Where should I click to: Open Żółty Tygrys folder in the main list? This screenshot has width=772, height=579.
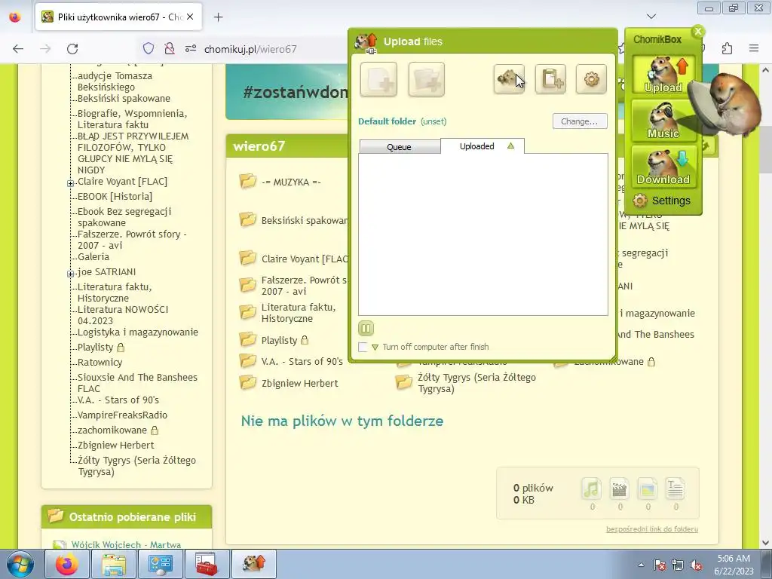(476, 383)
